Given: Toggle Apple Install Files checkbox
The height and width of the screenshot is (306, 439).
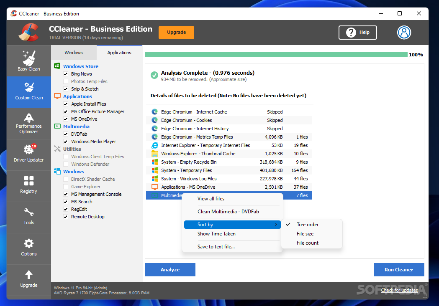Looking at the screenshot, I should point(66,104).
